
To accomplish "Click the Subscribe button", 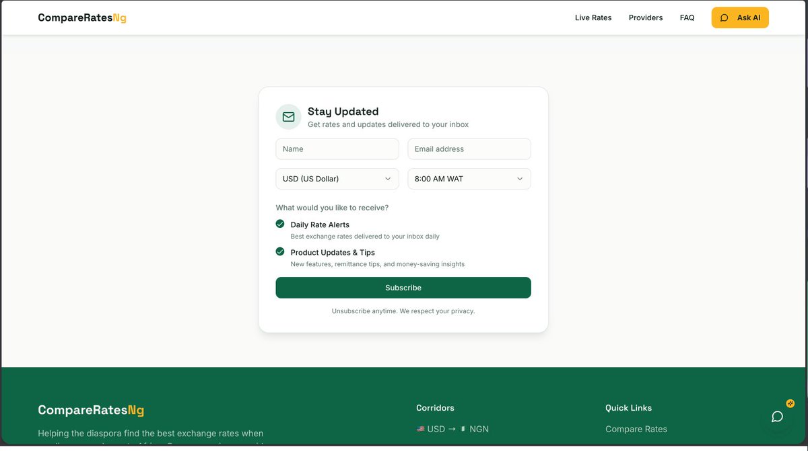I will [x=403, y=288].
